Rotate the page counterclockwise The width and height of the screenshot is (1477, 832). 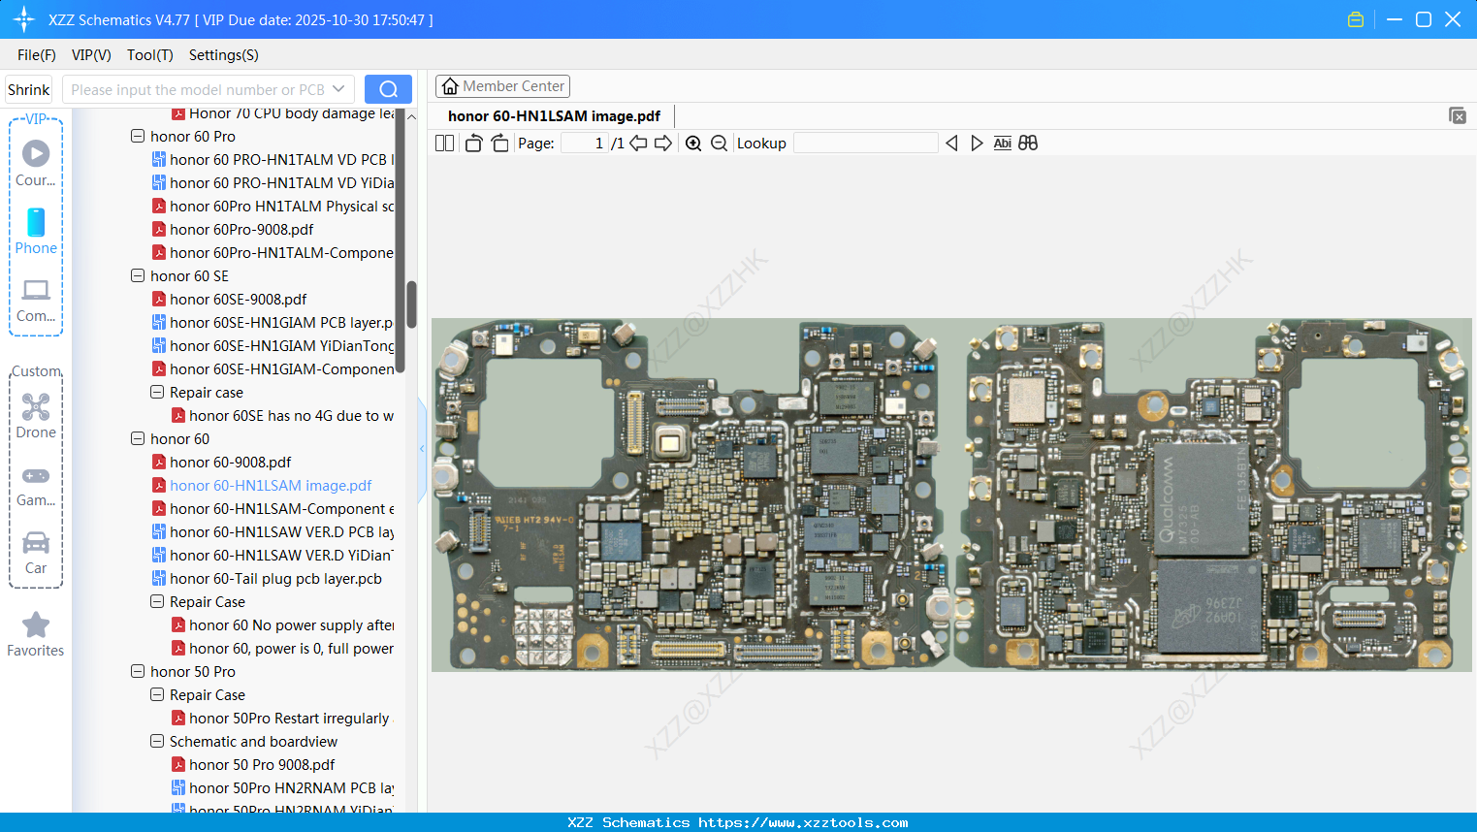point(473,144)
